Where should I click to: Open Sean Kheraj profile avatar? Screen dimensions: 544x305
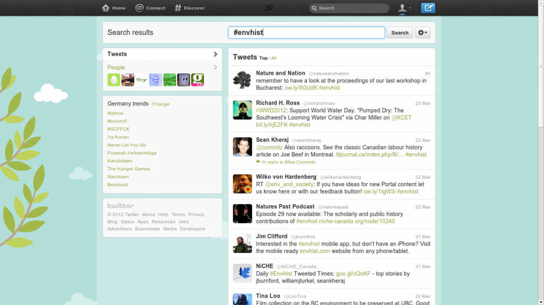[242, 147]
